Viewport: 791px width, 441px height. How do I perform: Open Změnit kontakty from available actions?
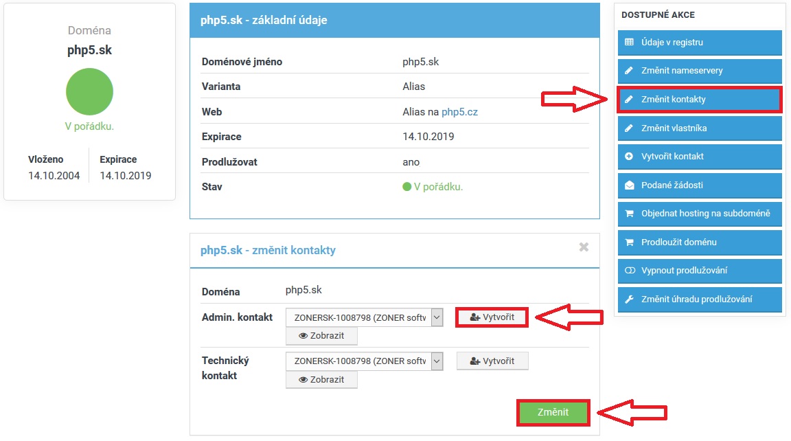point(699,100)
